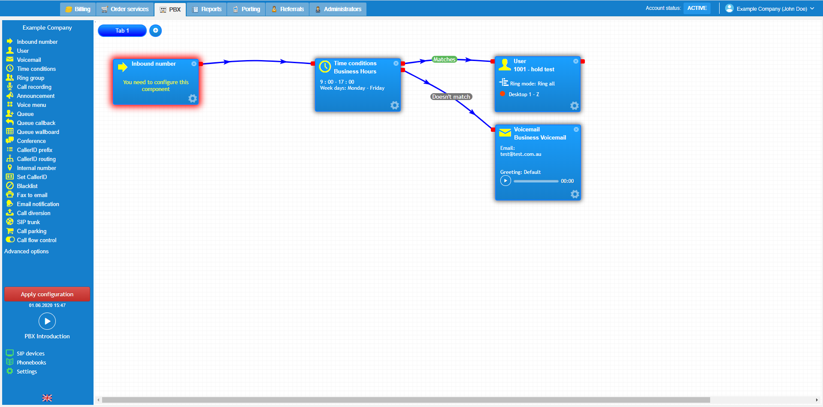Choose the Voice menu component

(31, 105)
